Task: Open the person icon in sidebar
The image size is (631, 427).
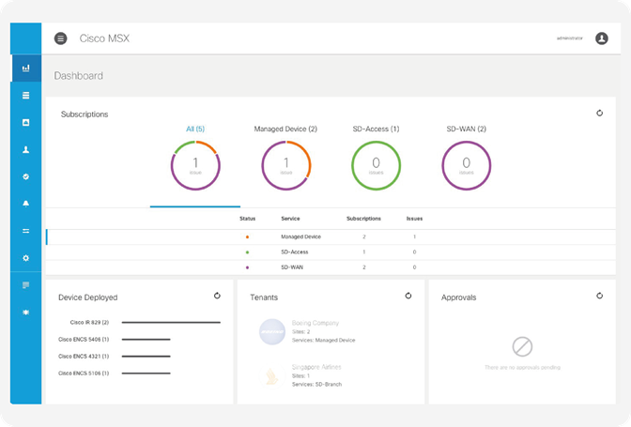Action: [25, 149]
